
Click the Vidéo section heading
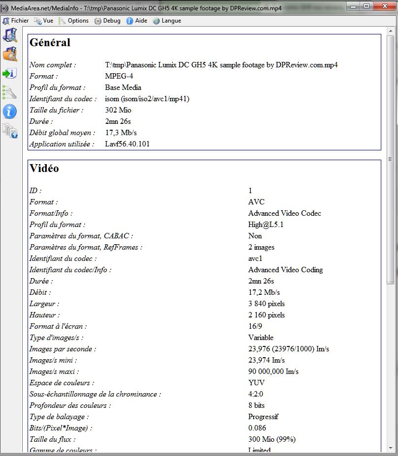(44, 169)
